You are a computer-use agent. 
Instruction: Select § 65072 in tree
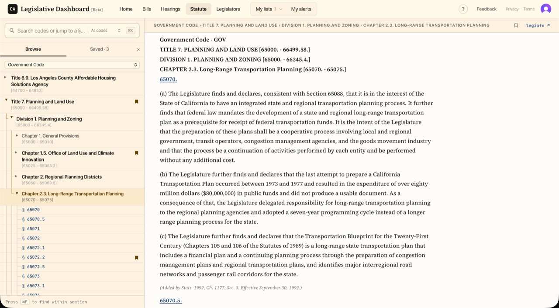(x=31, y=239)
